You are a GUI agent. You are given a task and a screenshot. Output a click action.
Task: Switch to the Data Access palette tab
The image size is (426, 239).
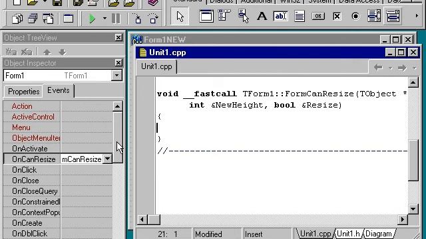(x=359, y=1)
